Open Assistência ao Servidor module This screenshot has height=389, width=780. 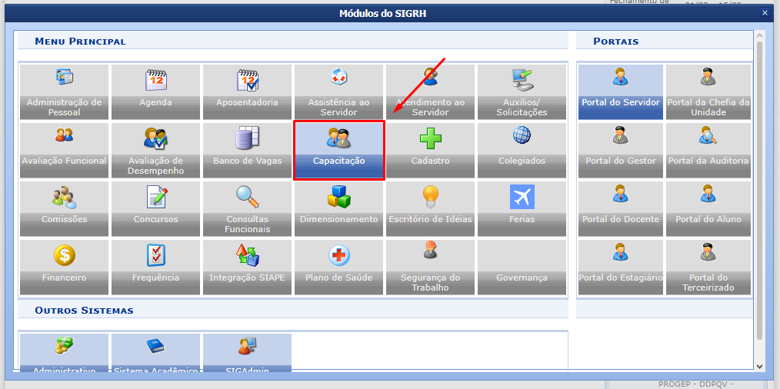tap(338, 92)
